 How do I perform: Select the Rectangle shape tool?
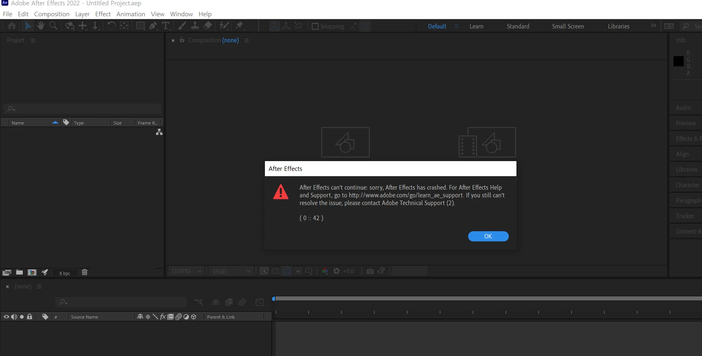[x=140, y=26]
